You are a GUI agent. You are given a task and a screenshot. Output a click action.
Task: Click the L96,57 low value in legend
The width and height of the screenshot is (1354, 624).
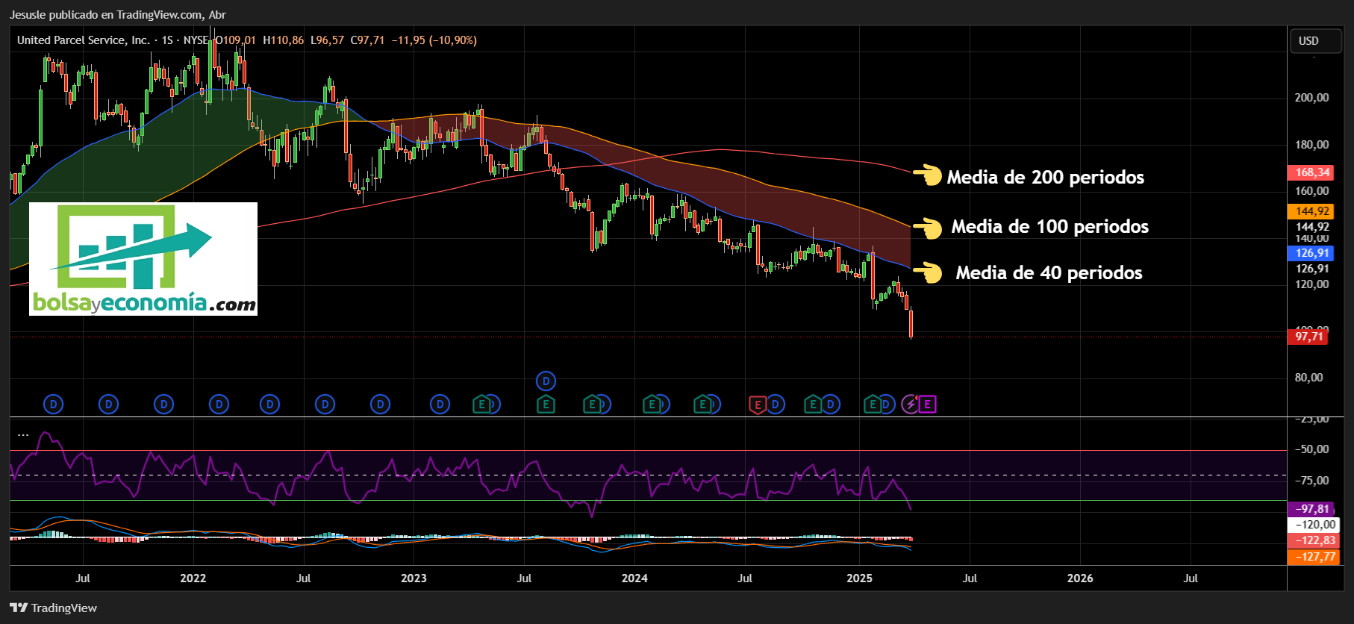click(328, 40)
